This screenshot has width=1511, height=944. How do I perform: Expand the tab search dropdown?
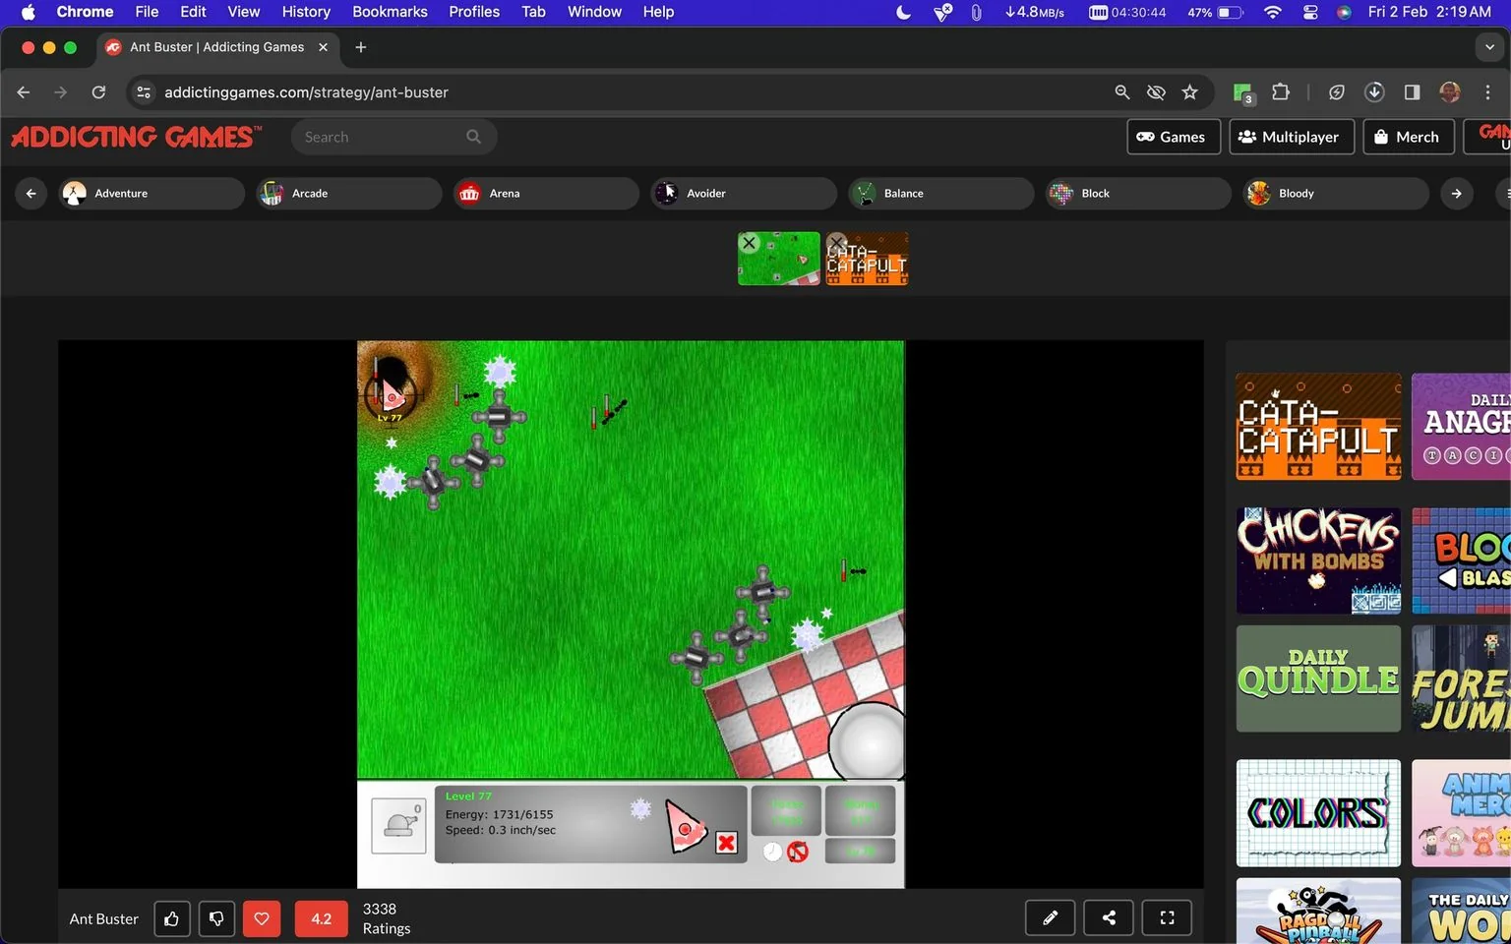point(1489,47)
